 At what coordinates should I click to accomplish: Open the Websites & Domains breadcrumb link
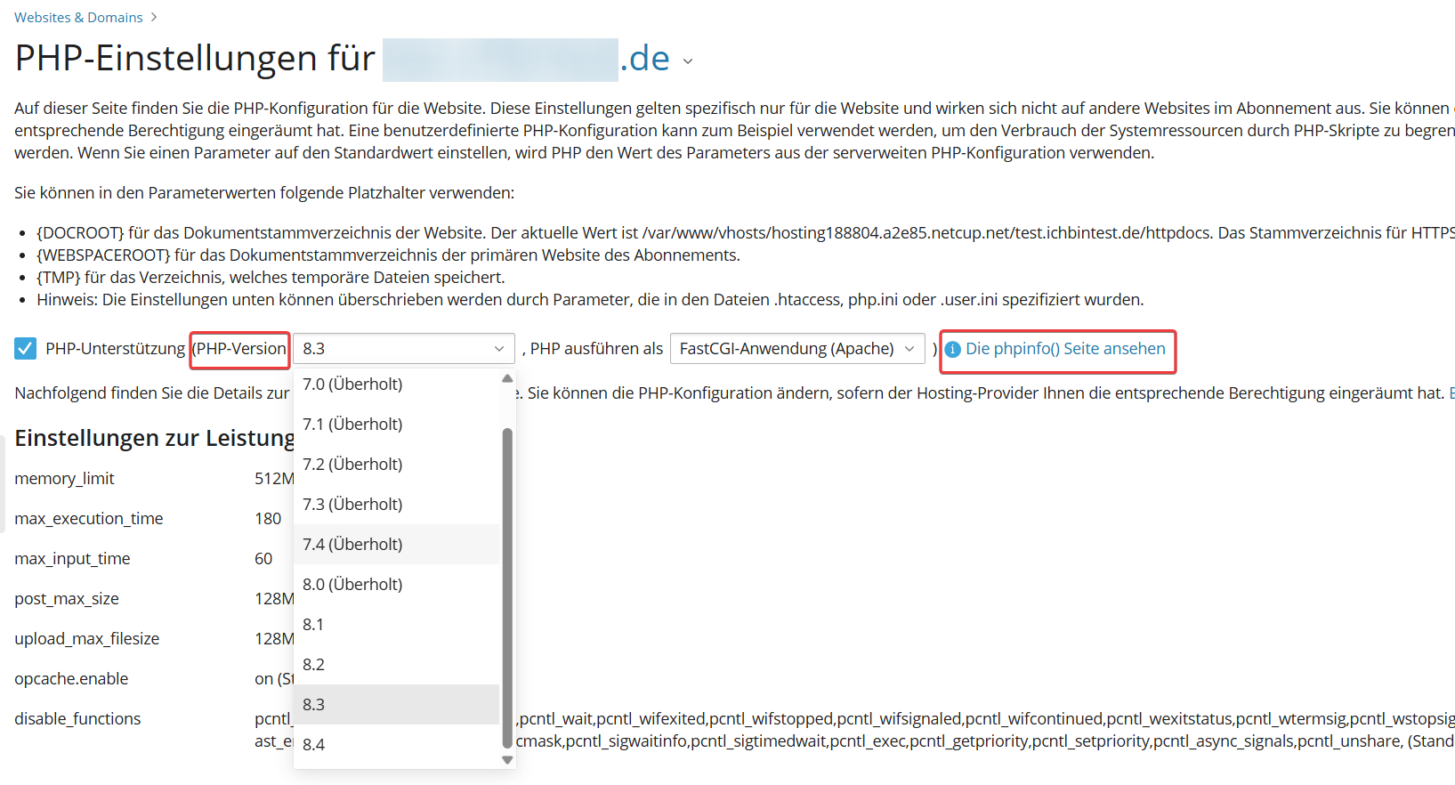pyautogui.click(x=78, y=17)
